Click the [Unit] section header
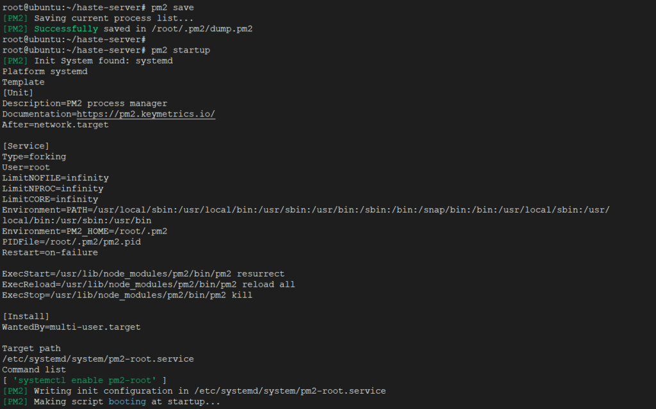 [18, 93]
